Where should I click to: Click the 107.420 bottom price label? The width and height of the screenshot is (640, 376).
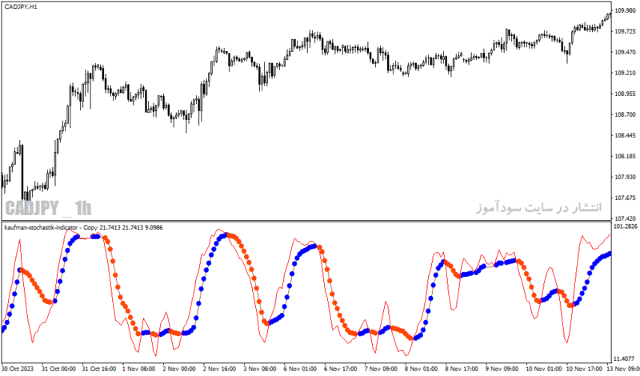(x=626, y=218)
